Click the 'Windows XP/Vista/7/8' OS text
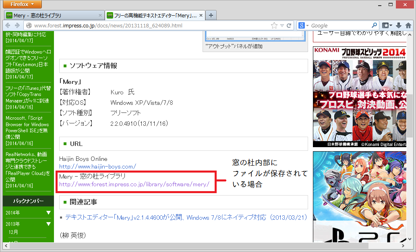 142,102
